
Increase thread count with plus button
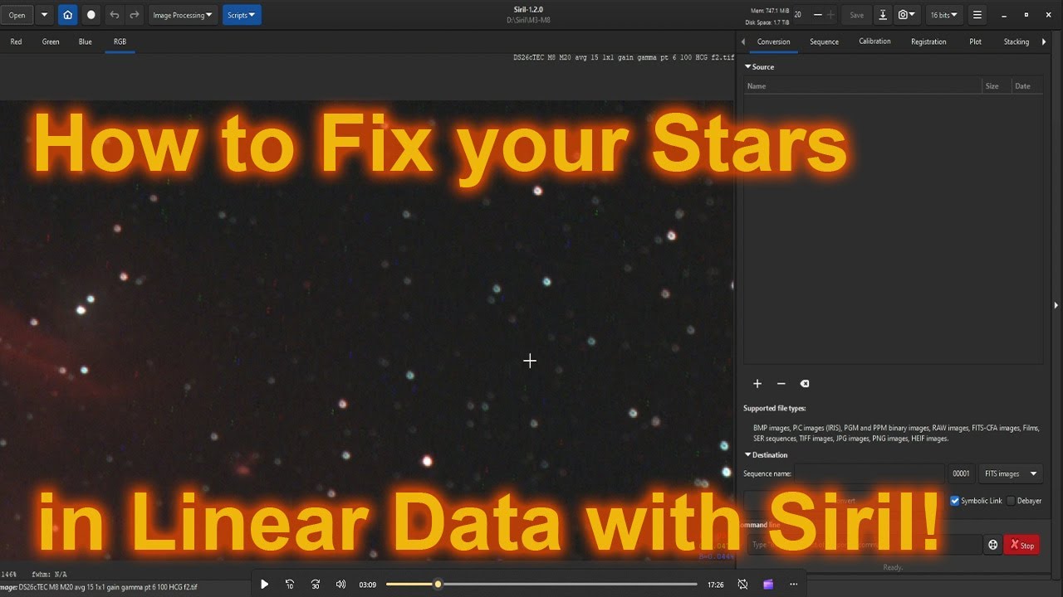pyautogui.click(x=830, y=15)
